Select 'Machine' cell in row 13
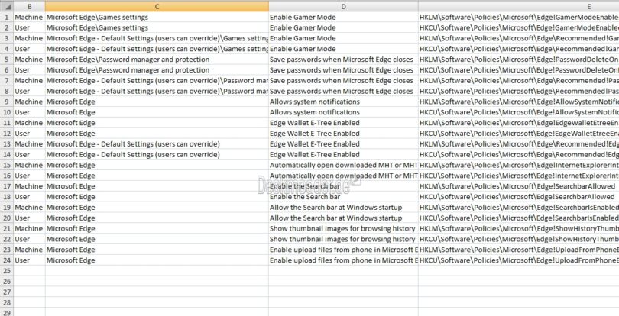619x316 pixels. point(29,143)
